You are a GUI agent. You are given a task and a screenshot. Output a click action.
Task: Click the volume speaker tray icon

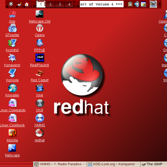click(x=137, y=4)
